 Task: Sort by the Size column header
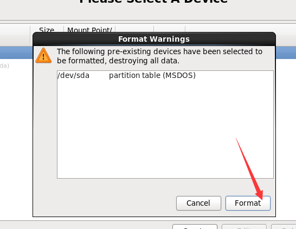click(x=47, y=30)
